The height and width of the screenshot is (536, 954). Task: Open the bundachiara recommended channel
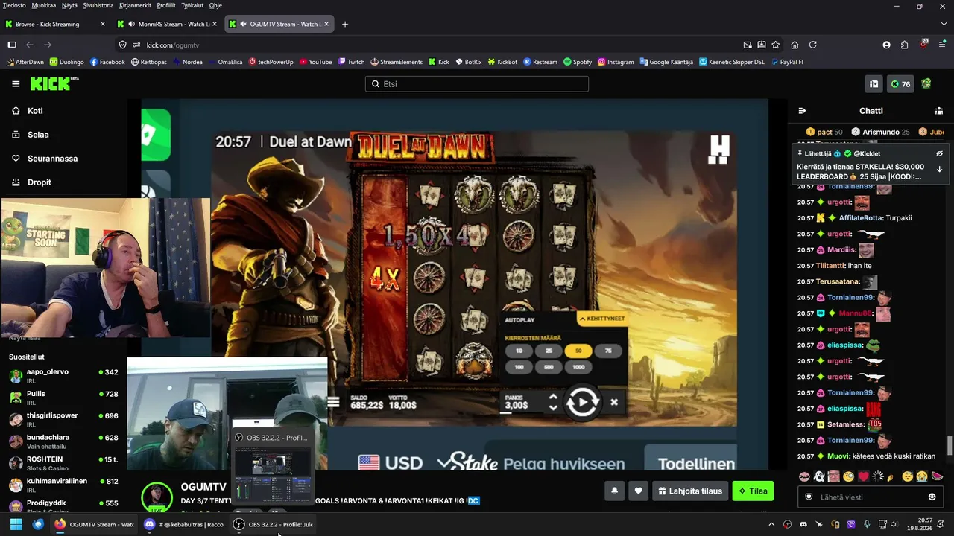coord(63,441)
